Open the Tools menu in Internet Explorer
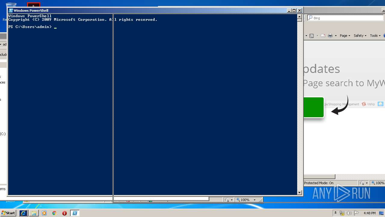Screen dimensions: 385x217 [x=375, y=36]
